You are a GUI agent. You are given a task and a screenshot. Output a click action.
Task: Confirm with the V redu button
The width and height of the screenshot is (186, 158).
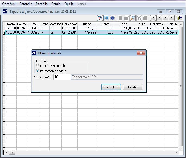point(111,87)
